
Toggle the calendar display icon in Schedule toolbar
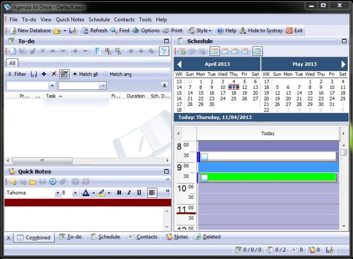click(x=257, y=51)
